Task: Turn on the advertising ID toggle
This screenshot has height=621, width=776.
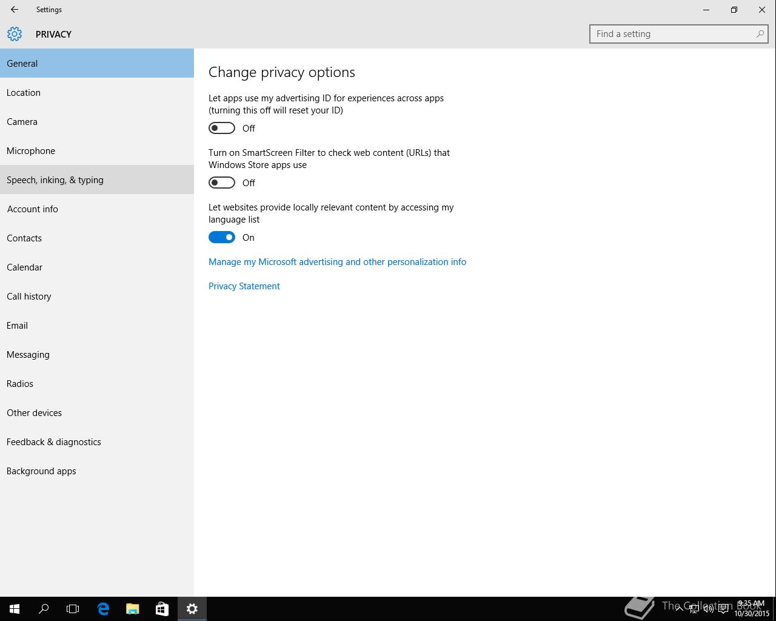Action: (x=222, y=128)
